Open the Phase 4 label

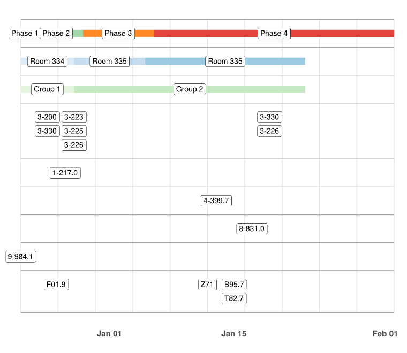(x=274, y=33)
